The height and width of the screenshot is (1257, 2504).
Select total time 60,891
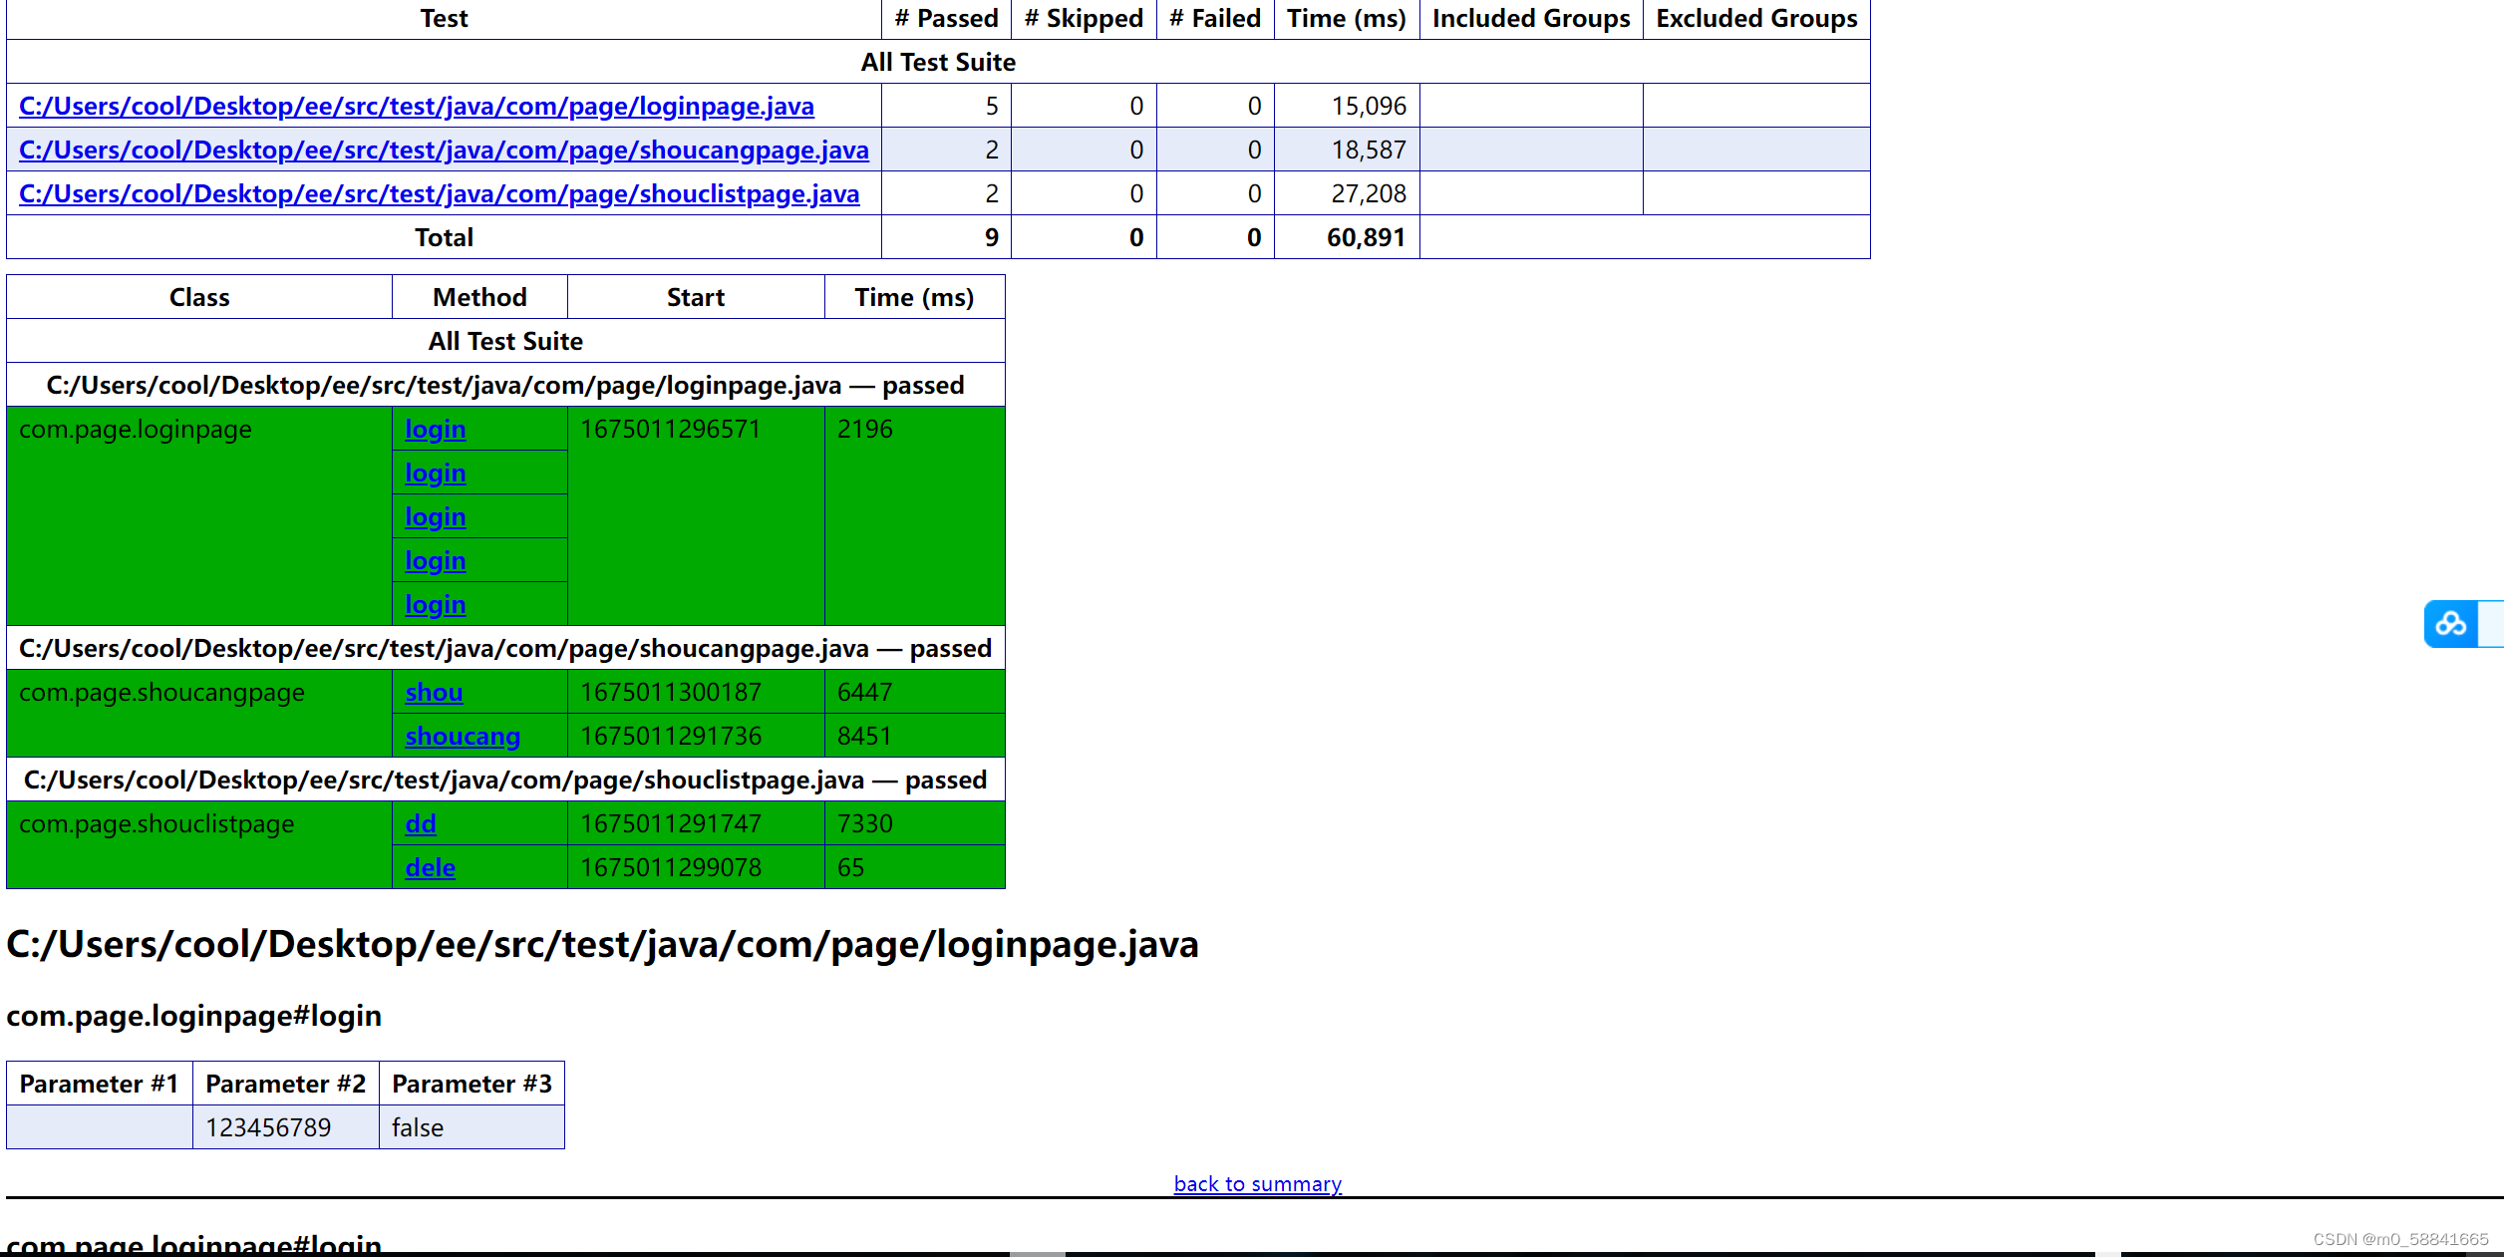(1366, 237)
